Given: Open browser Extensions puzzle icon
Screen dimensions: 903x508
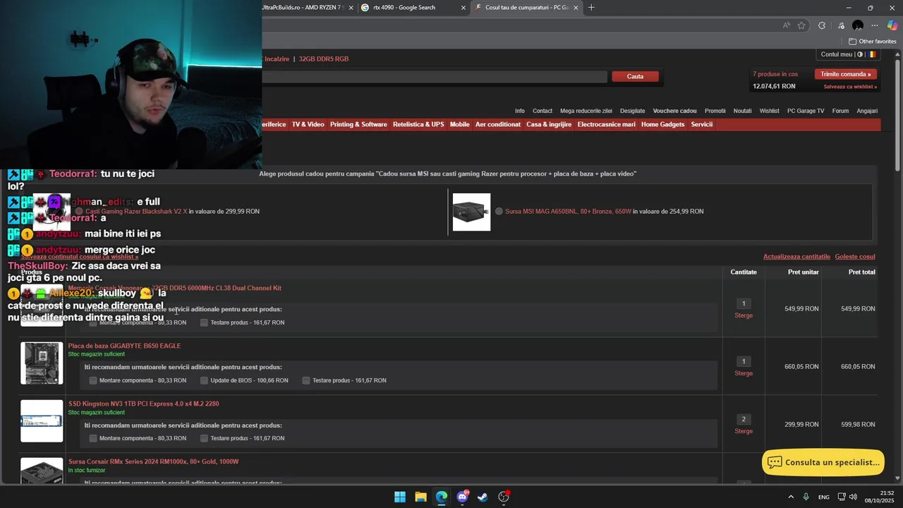Looking at the screenshot, I should pyautogui.click(x=822, y=25).
